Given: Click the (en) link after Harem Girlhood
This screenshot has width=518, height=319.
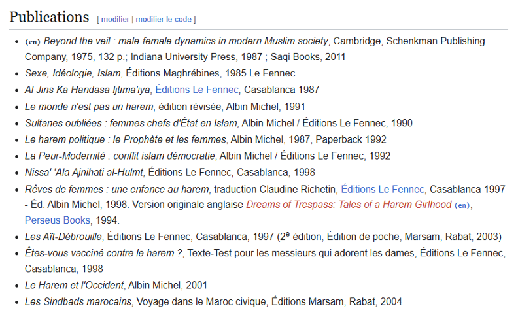Looking at the screenshot, I should 462,205.
